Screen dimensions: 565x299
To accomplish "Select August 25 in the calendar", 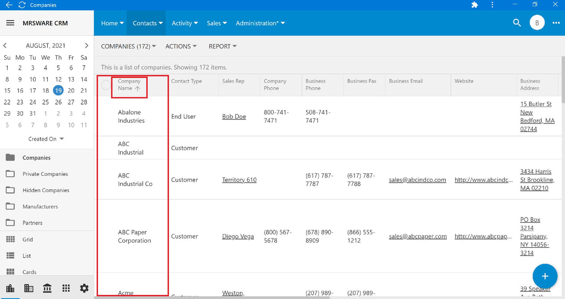I will click(x=45, y=102).
